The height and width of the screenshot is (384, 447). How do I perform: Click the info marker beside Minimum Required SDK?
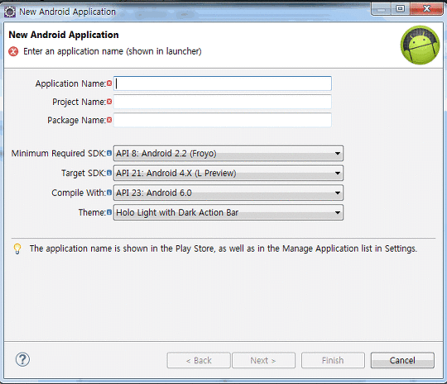point(109,154)
